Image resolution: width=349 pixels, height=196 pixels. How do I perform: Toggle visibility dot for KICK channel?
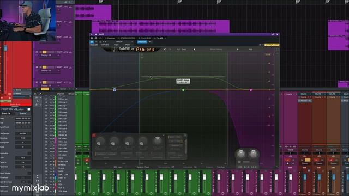pos(51,158)
